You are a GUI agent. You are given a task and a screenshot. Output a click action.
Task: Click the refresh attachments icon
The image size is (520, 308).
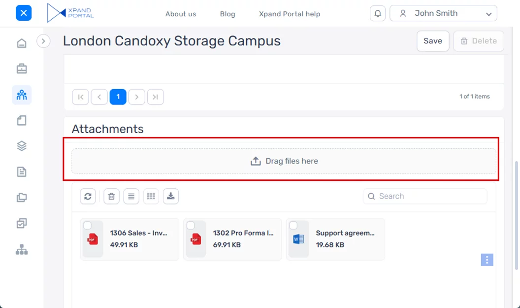coord(88,196)
